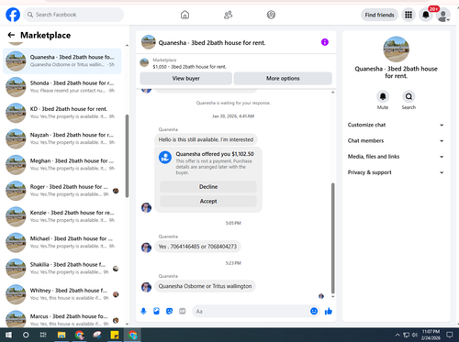Open Whitney conversation in list
459x342 pixels.
tap(62, 294)
